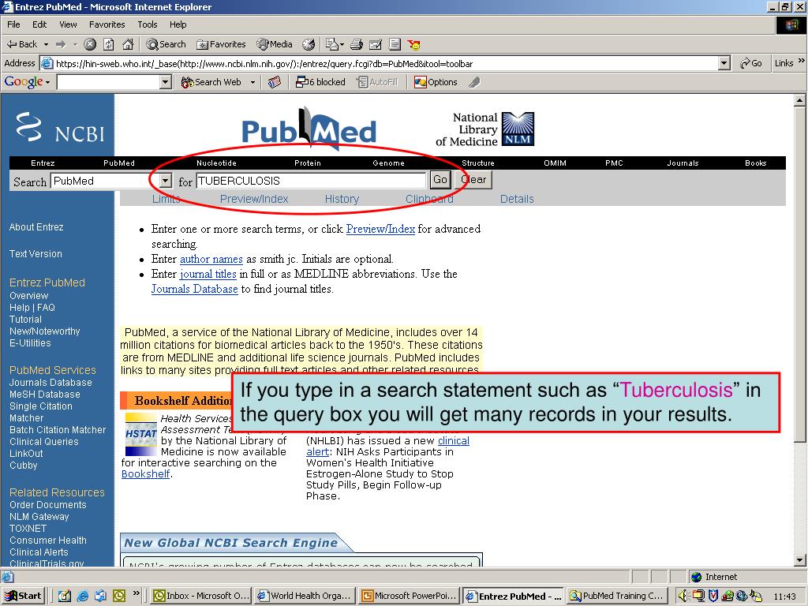
Task: Open the IE Search toolbar button
Action: 166,44
